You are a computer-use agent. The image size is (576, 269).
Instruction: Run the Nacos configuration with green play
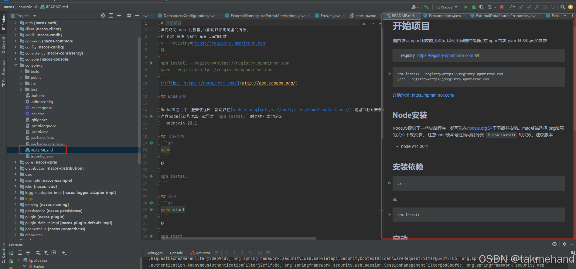coord(466,7)
